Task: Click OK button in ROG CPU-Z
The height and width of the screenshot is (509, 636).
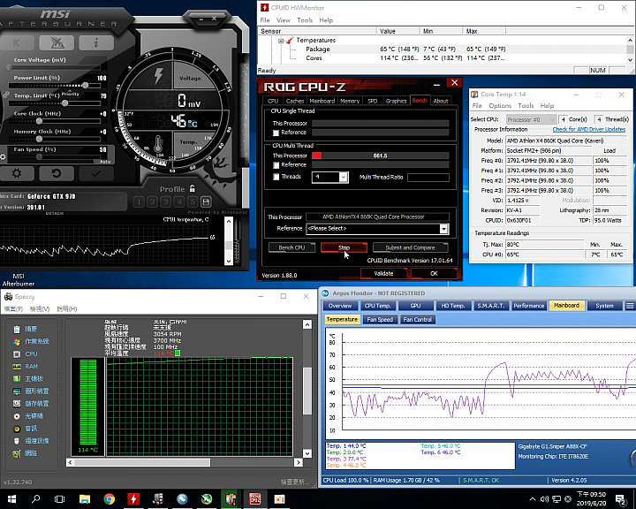Action: (434, 274)
